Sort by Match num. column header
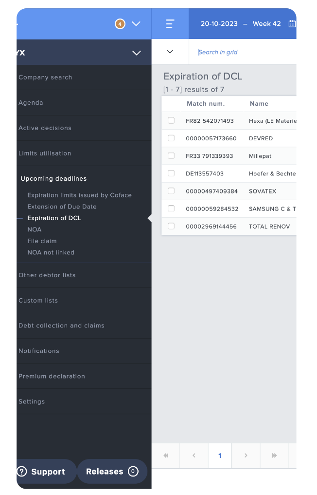 coord(206,104)
